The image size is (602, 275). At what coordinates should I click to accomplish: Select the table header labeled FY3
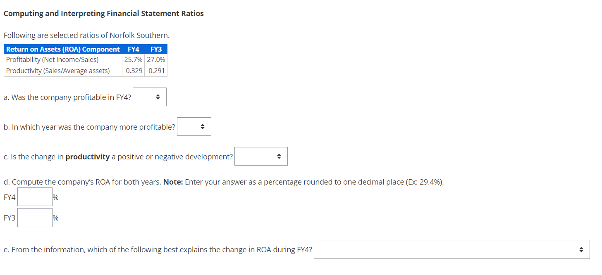(x=156, y=49)
